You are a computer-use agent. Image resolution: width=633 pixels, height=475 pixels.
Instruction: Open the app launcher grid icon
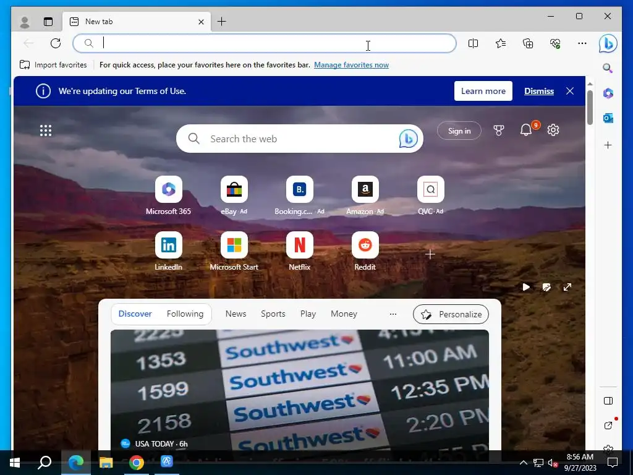coord(46,131)
